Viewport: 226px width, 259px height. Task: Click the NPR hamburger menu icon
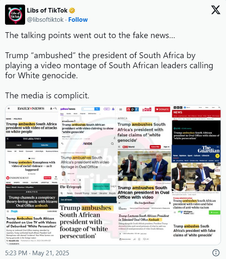coord(121,109)
